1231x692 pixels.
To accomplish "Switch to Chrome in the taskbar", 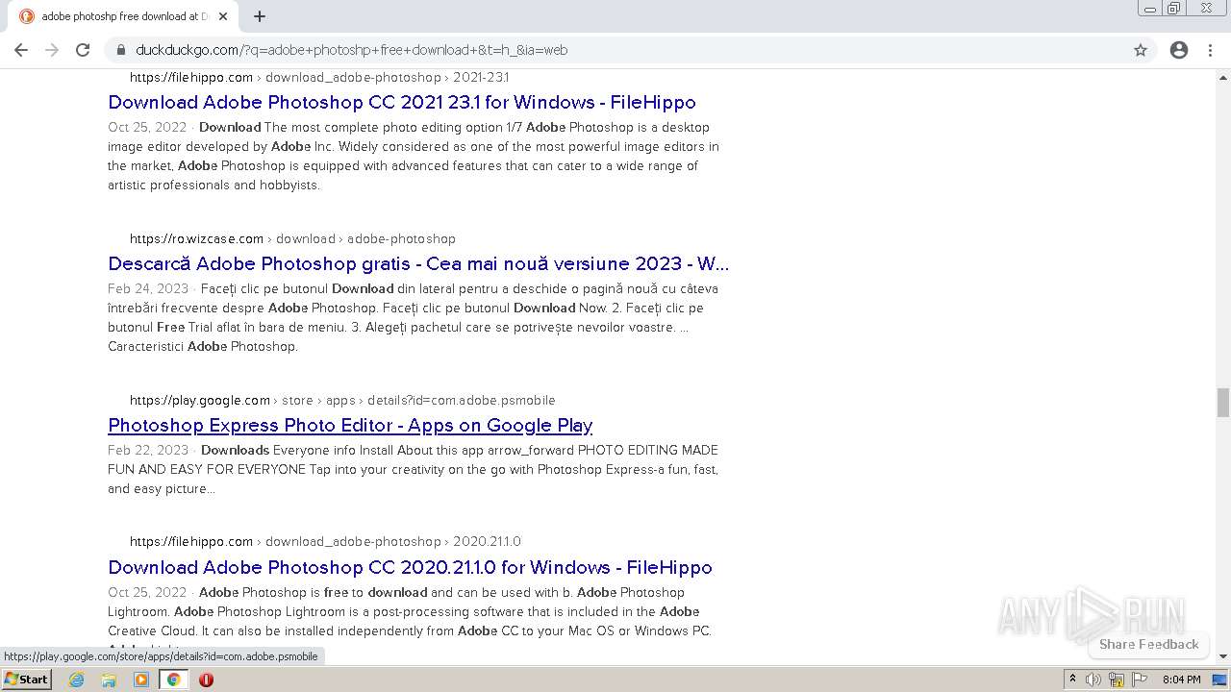I will coord(173,680).
